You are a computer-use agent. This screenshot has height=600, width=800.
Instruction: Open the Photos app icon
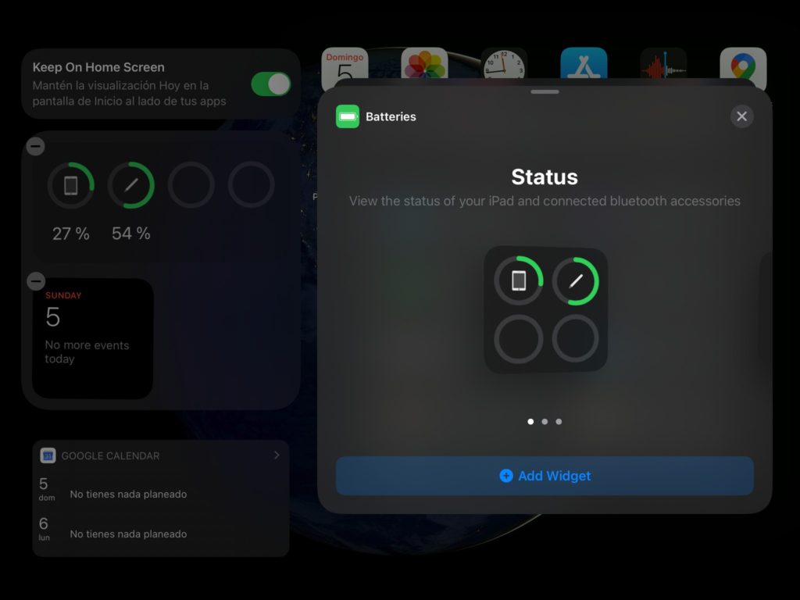click(424, 64)
